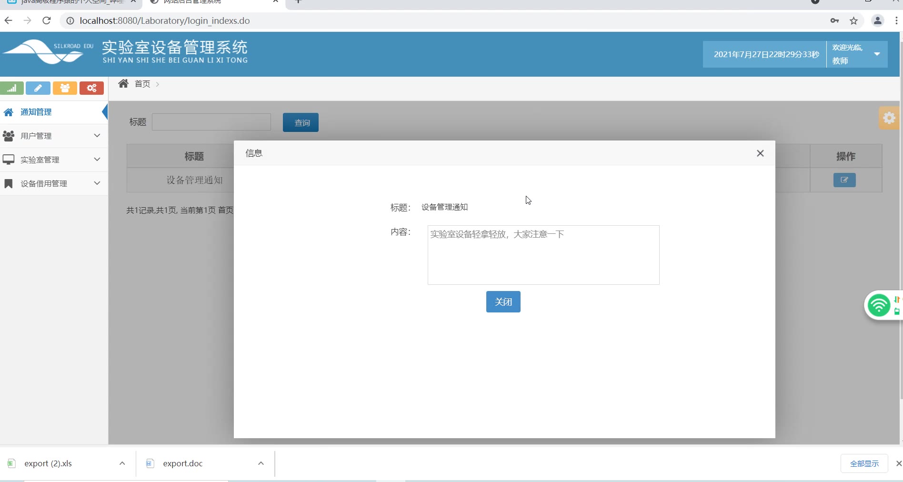This screenshot has height=482, width=903.
Task: Click the orange users shortcut icon
Action: [65, 88]
